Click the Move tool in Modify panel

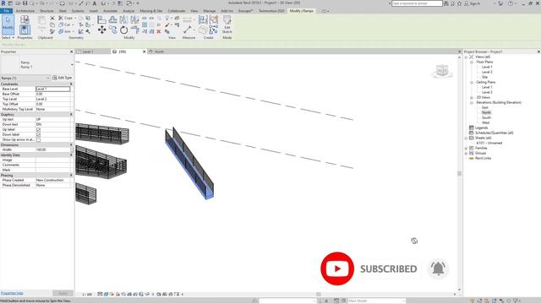(x=101, y=30)
